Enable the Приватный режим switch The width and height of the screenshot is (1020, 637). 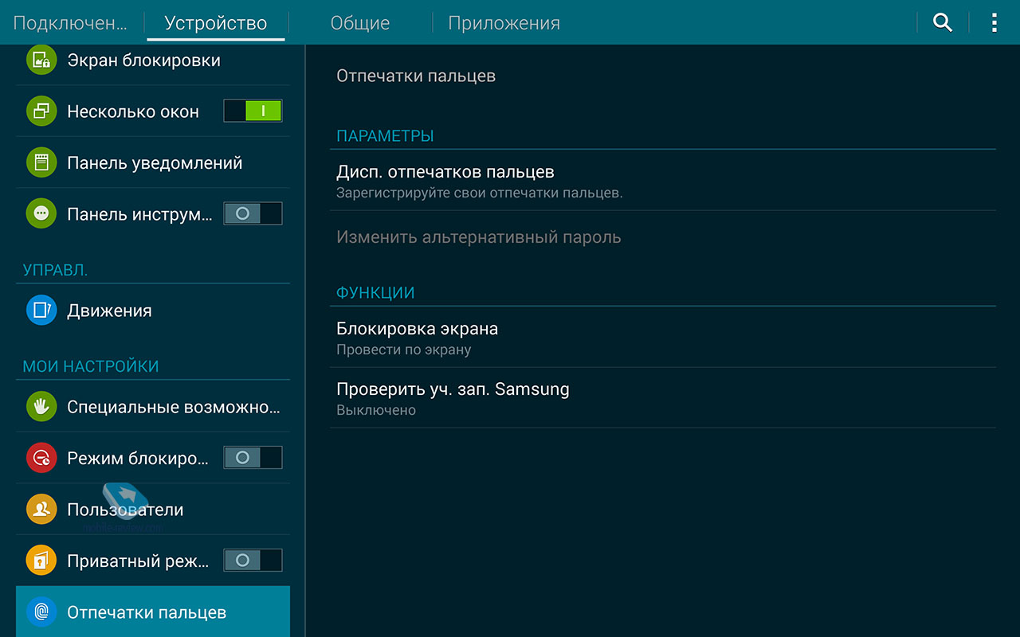pos(253,560)
